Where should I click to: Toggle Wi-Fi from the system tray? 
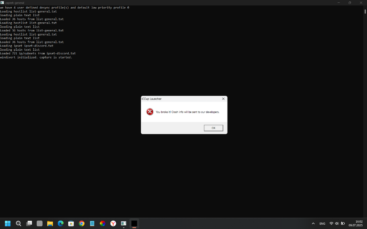[331, 223]
